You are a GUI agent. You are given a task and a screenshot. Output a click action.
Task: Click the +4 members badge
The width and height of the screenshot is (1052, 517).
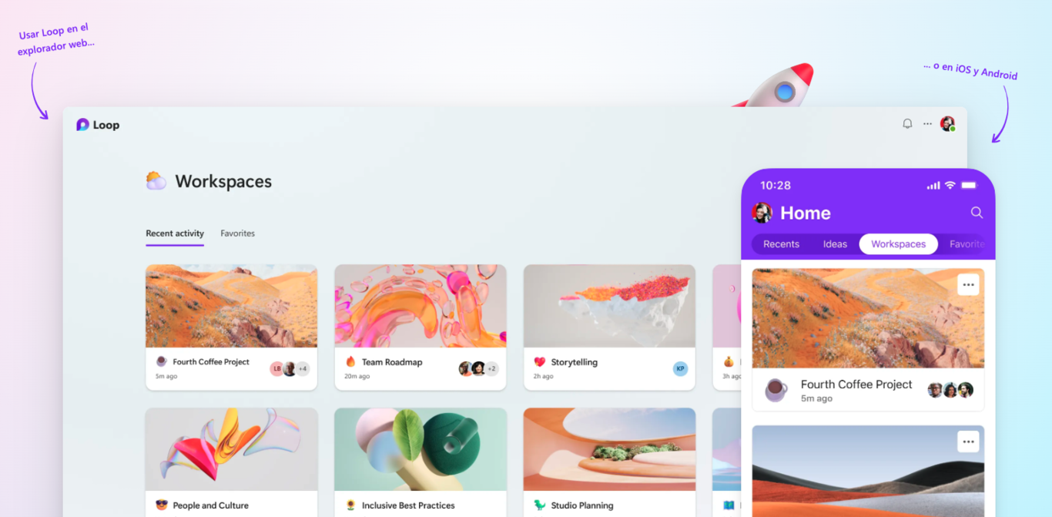coord(303,368)
